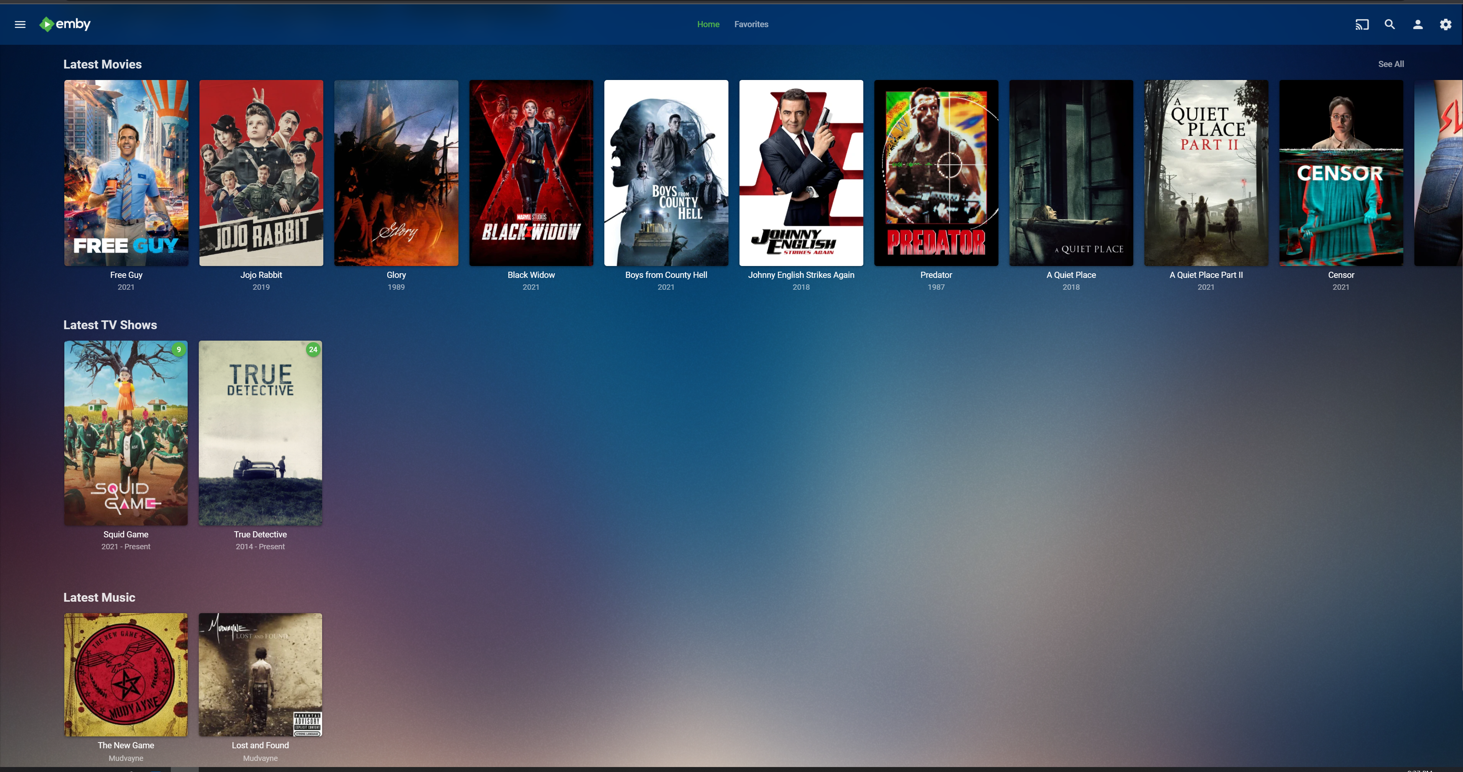Open the Free Guy movie poster
Screen dimensions: 1463x772
click(126, 173)
